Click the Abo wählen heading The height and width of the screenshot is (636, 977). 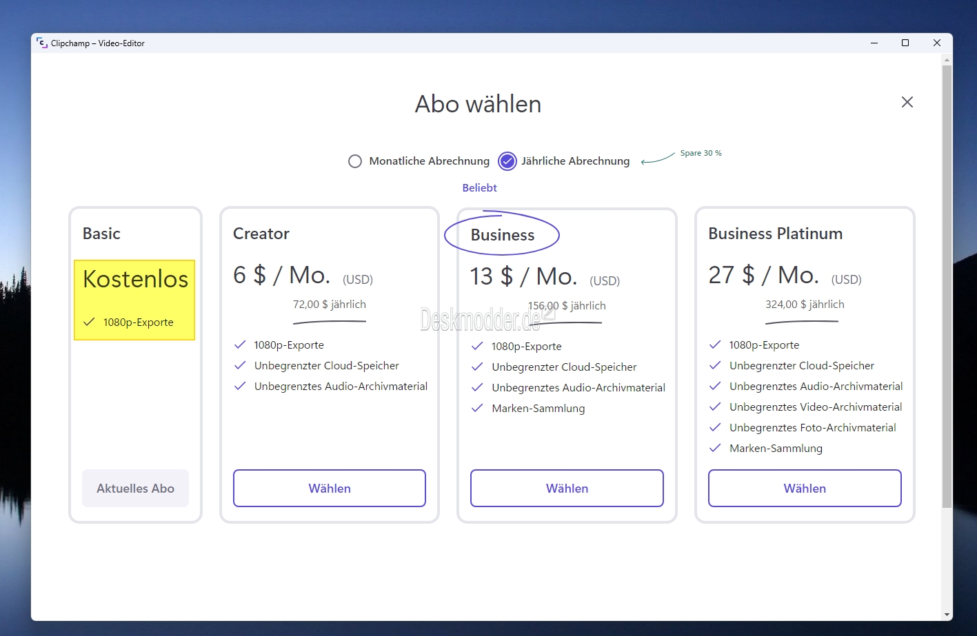pyautogui.click(x=478, y=104)
